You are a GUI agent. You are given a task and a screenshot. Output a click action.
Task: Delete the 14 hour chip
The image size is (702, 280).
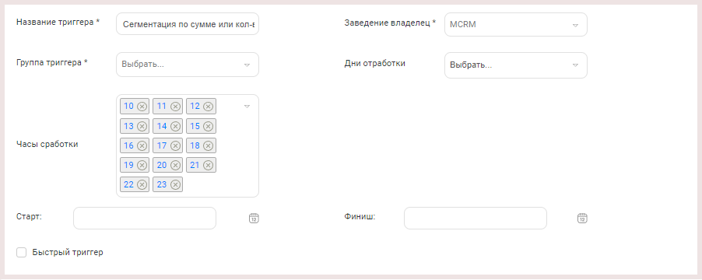176,126
